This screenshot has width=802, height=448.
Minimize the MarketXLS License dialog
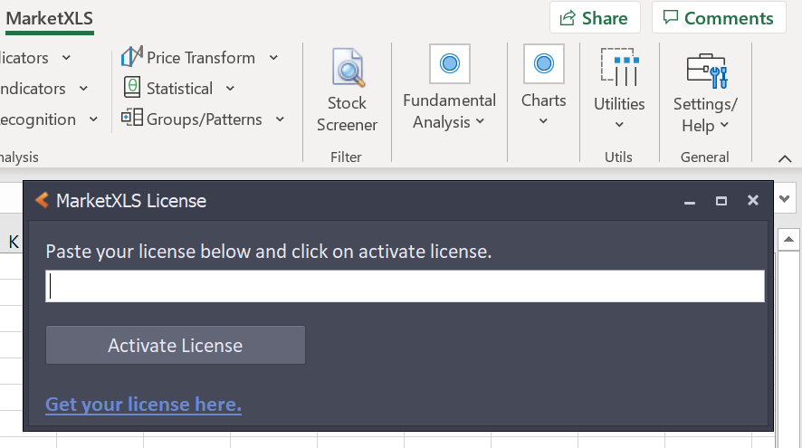coord(690,201)
